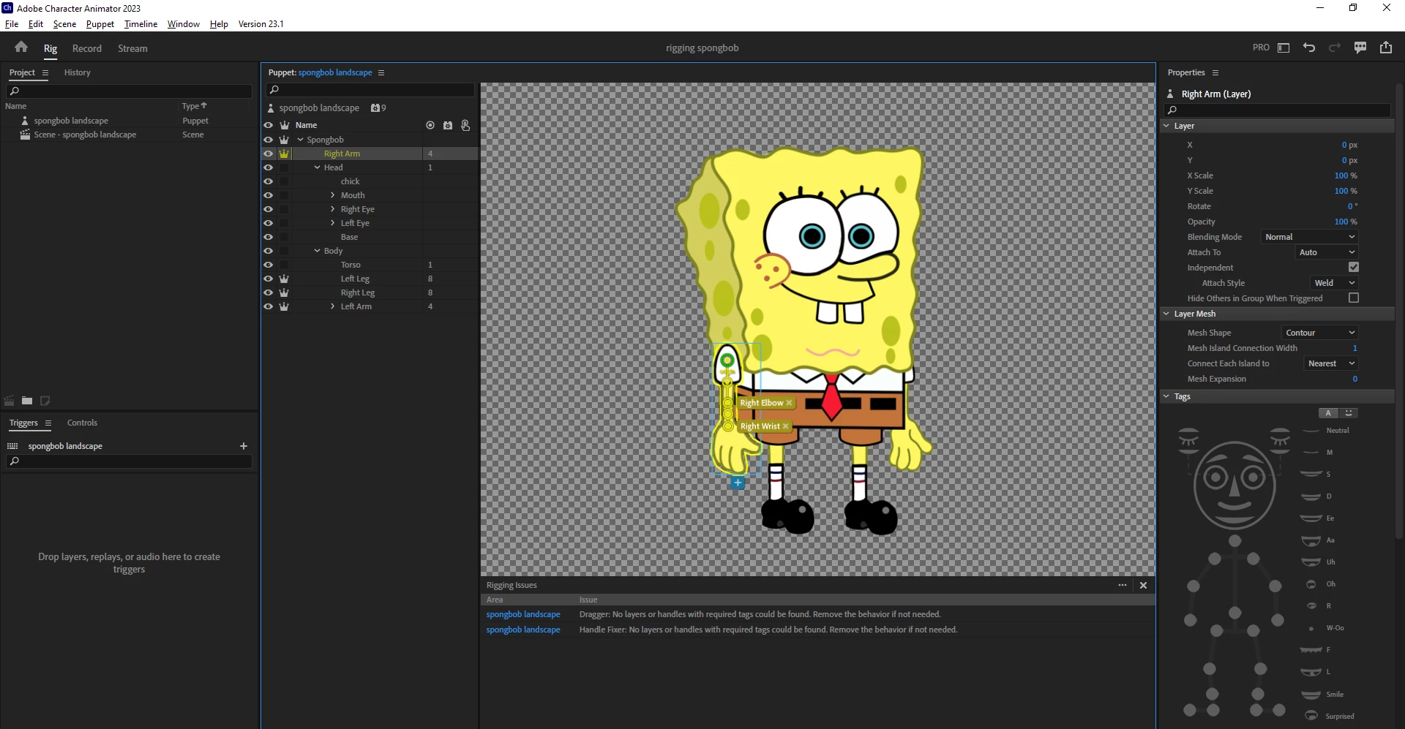
Task: Open the File menu
Action: tap(12, 24)
